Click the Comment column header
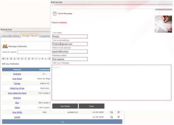Viewport: 174px width, 125px height. click(x=45, y=69)
